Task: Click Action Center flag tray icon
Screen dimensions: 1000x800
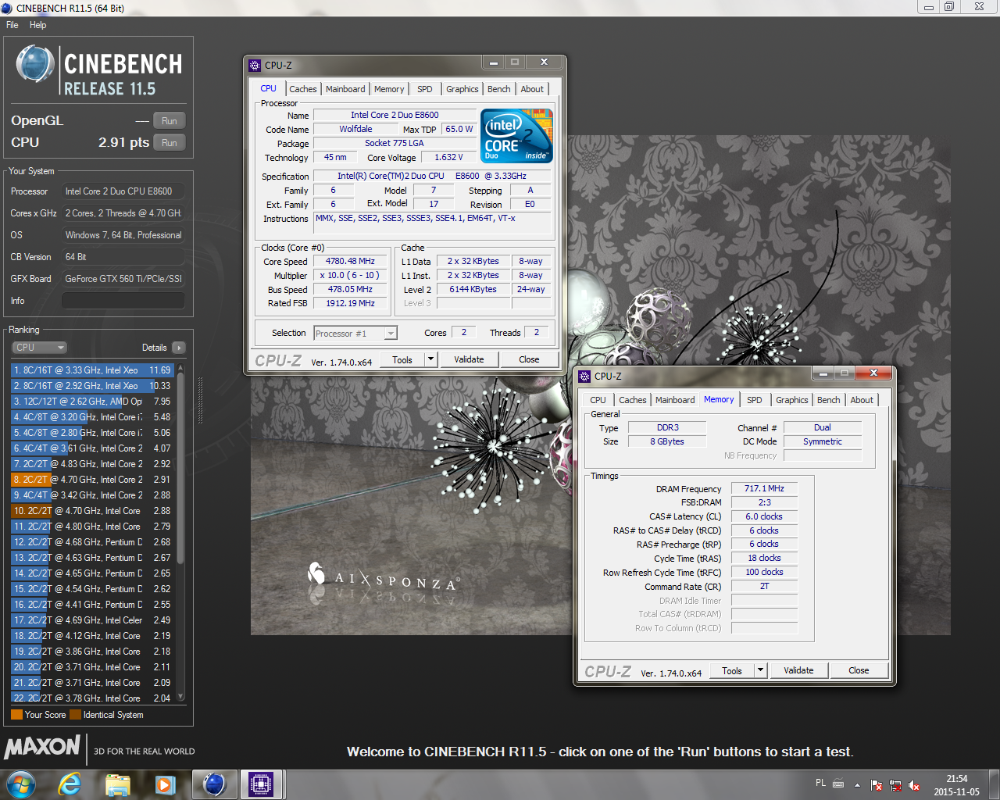Action: [877, 785]
